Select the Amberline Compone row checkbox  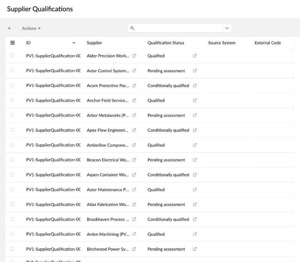pos(12,145)
